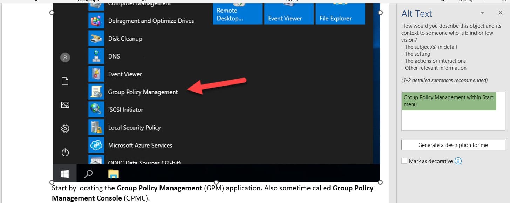
Task: Click the Microsoft Azure Services label
Action: pyautogui.click(x=140, y=145)
